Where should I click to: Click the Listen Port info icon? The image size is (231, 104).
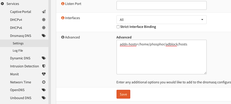click(x=63, y=4)
